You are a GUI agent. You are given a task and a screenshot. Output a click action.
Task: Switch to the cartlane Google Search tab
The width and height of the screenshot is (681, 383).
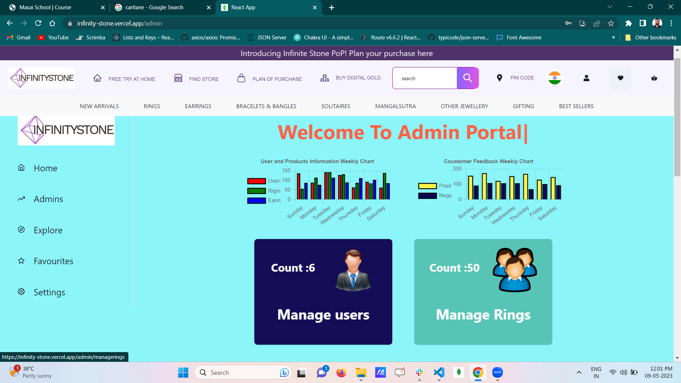tap(154, 7)
